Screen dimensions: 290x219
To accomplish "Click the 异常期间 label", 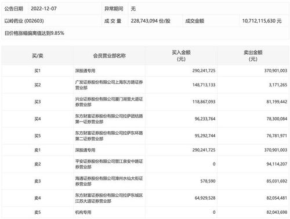I will tap(114, 9).
